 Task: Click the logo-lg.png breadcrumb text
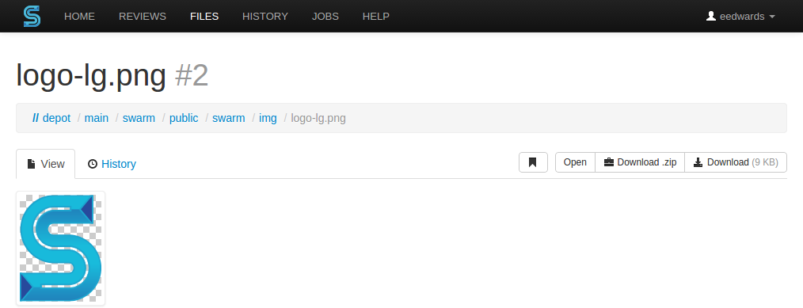pos(318,118)
